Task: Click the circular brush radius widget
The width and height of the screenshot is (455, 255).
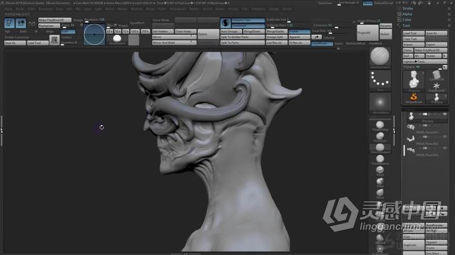Action: coord(94,34)
